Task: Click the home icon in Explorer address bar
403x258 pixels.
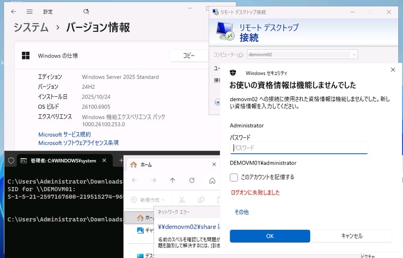Action: [212, 180]
